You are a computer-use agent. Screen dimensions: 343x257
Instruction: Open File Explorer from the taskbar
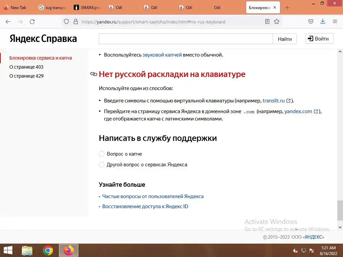27,250
